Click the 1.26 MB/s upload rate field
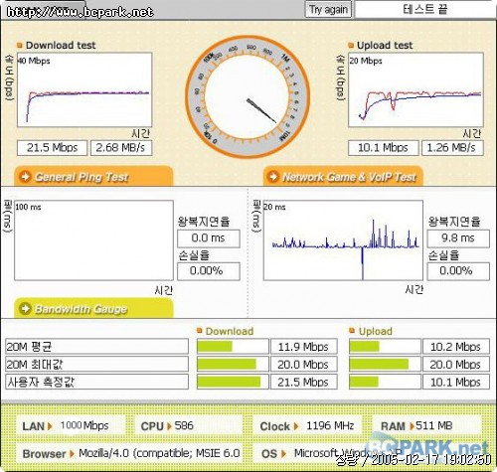This screenshot has height=472, width=497. click(x=452, y=148)
